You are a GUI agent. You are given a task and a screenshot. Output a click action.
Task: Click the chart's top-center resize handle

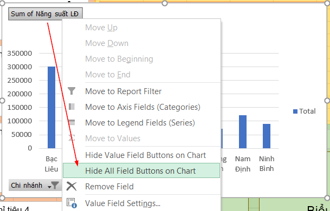[x=165, y=3]
